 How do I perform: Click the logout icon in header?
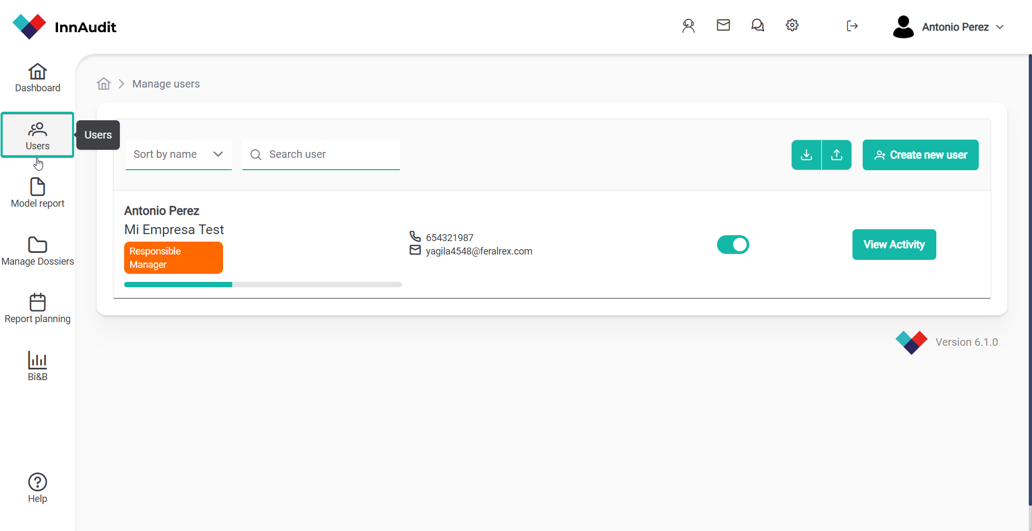(x=852, y=26)
